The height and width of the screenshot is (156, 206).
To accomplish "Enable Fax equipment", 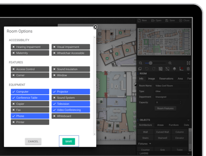I will [30, 110].
